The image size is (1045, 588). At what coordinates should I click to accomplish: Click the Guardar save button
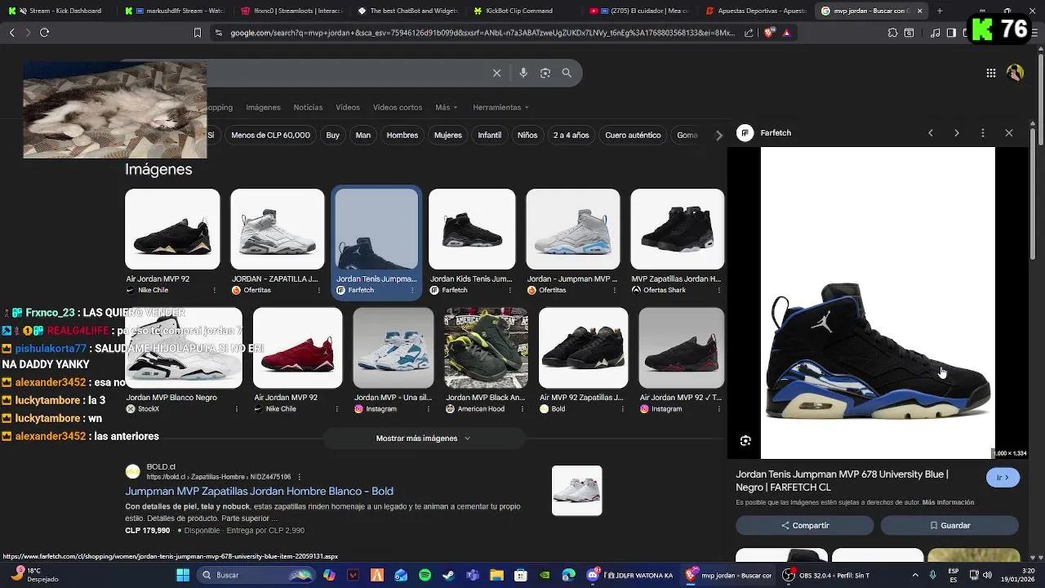point(949,525)
